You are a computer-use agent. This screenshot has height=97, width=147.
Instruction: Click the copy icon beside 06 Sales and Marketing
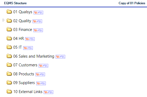coord(60,57)
